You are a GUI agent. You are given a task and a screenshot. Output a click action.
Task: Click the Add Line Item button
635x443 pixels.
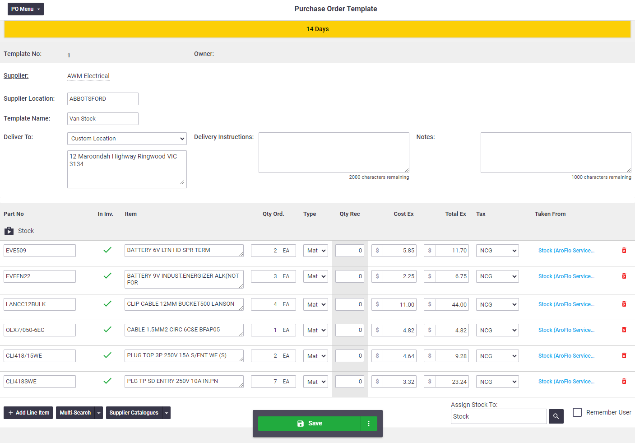(28, 413)
